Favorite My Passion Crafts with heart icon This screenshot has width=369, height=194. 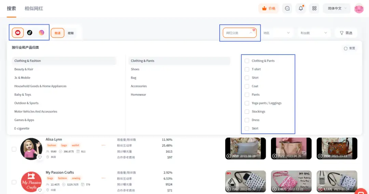40,190
